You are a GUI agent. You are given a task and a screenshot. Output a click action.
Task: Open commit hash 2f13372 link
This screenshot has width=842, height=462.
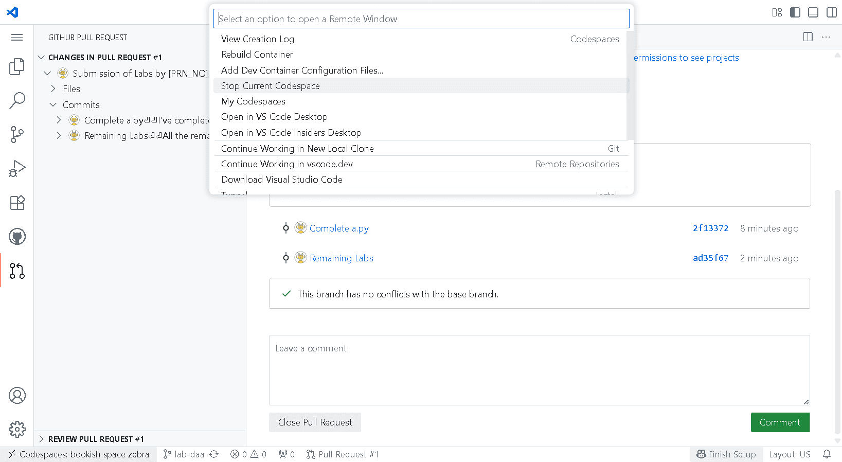point(710,228)
